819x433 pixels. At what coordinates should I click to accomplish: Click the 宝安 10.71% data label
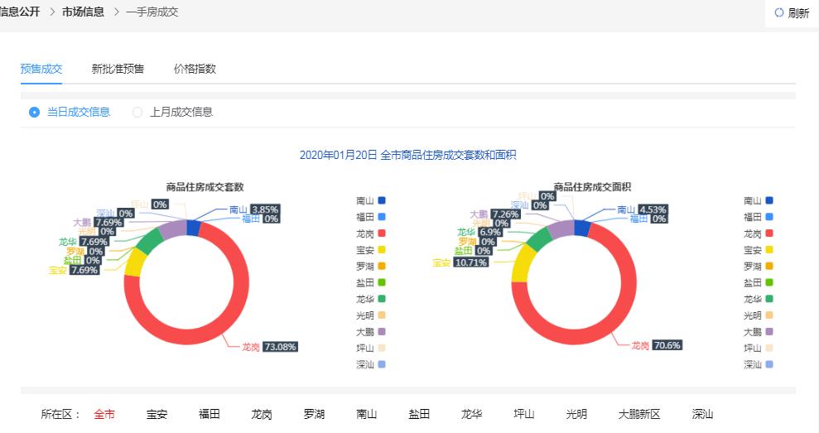pyautogui.click(x=460, y=262)
